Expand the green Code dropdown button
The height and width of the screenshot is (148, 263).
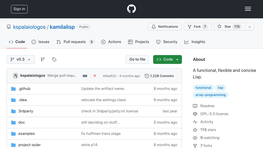(167, 59)
